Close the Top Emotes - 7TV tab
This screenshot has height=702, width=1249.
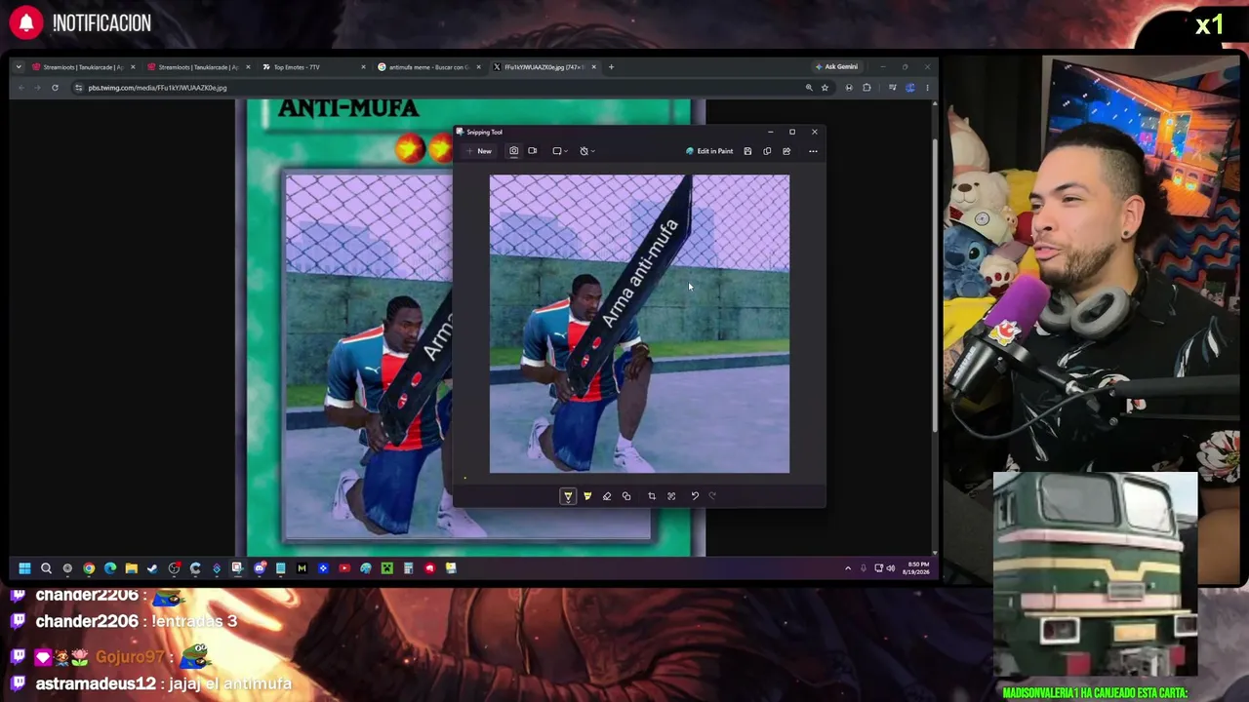coord(363,67)
